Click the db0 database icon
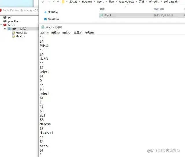The width and height of the screenshot is (185, 157). point(9,29)
